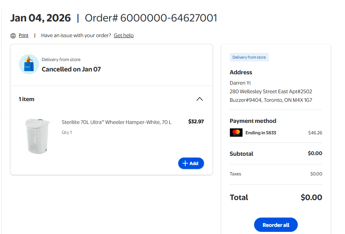Click the 1 item header label

(x=26, y=99)
